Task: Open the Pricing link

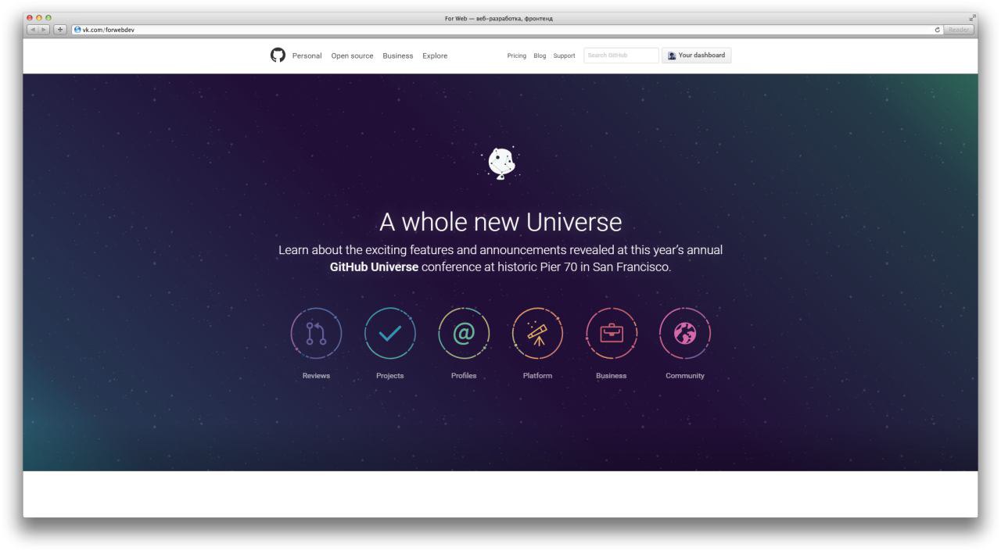Action: pyautogui.click(x=517, y=55)
